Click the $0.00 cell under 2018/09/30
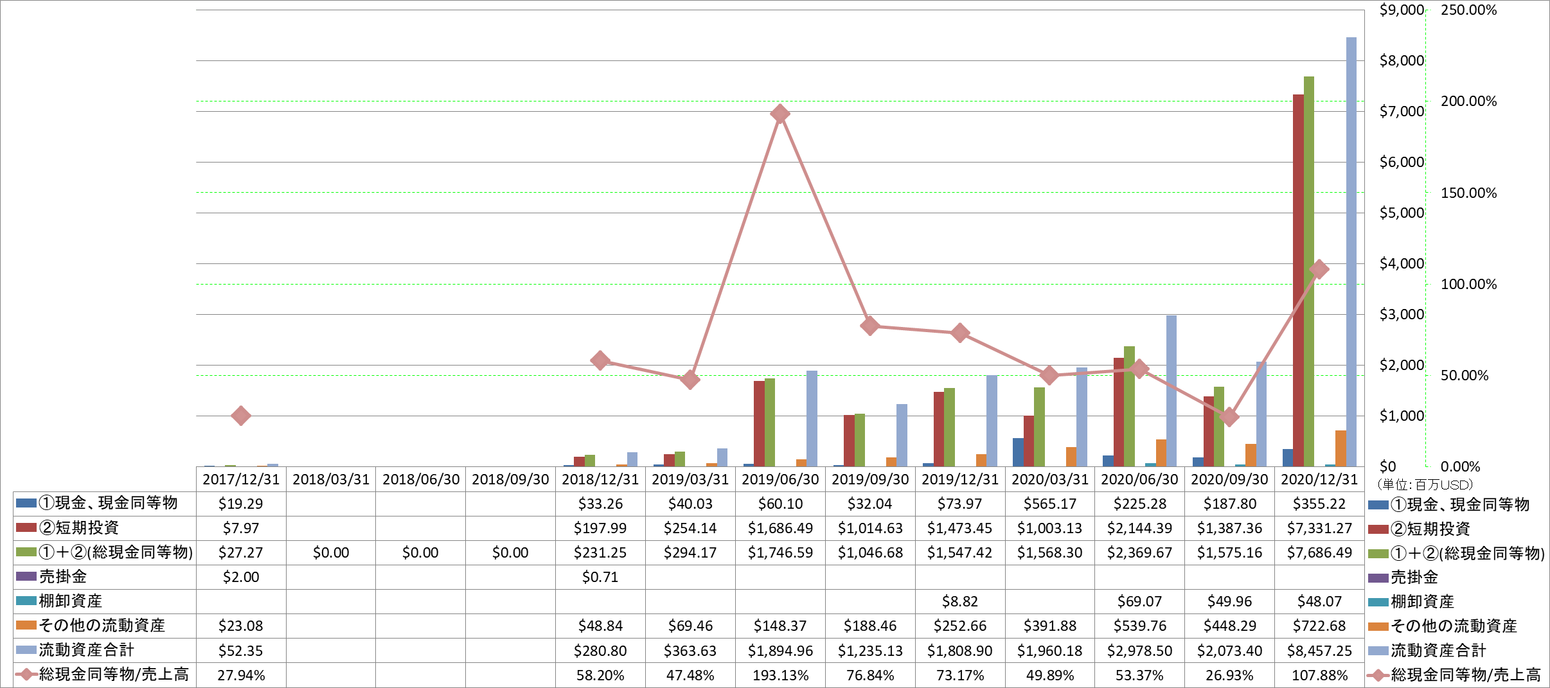The image size is (1550, 688). tap(510, 552)
